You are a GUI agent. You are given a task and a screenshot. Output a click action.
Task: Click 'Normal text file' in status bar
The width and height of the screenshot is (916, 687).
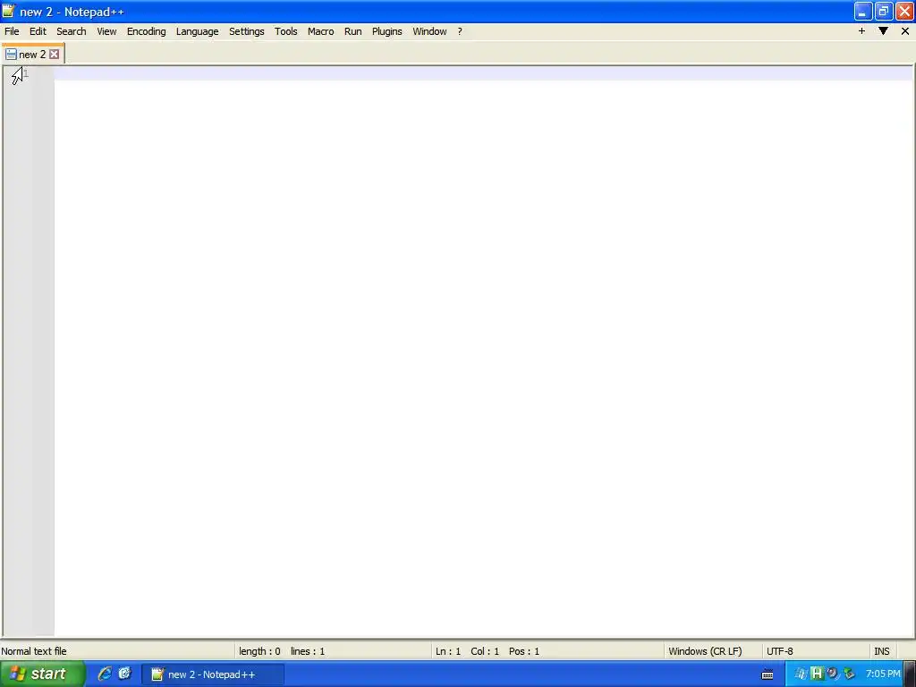34,651
